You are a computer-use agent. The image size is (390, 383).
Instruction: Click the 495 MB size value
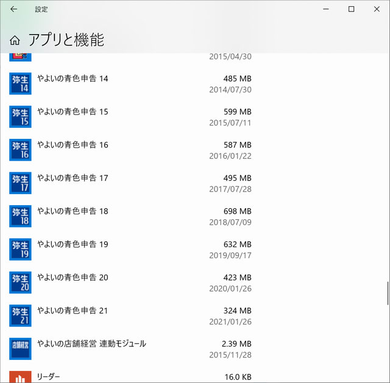pyautogui.click(x=237, y=178)
